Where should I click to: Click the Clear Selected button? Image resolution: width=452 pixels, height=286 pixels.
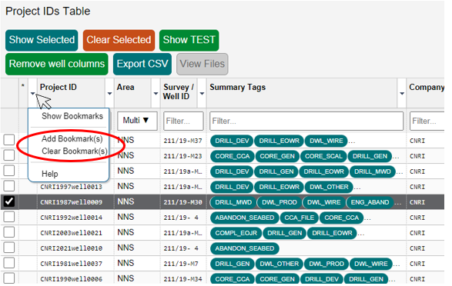tap(119, 40)
